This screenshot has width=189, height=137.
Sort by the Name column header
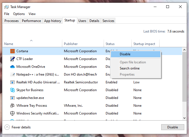[x=32, y=43]
